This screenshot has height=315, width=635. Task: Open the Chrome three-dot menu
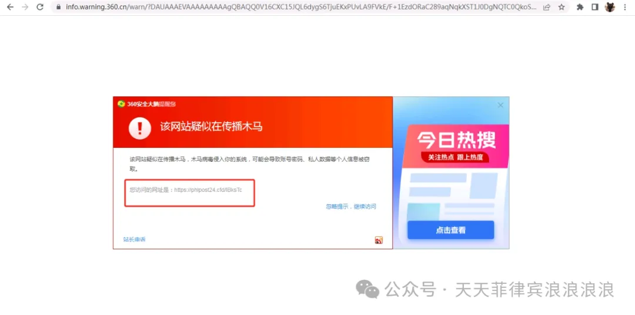[625, 7]
